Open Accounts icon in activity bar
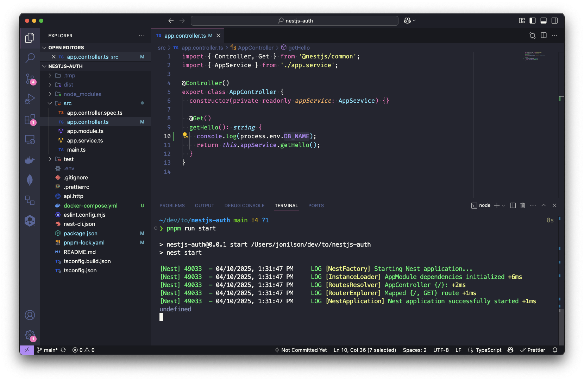 coord(30,315)
